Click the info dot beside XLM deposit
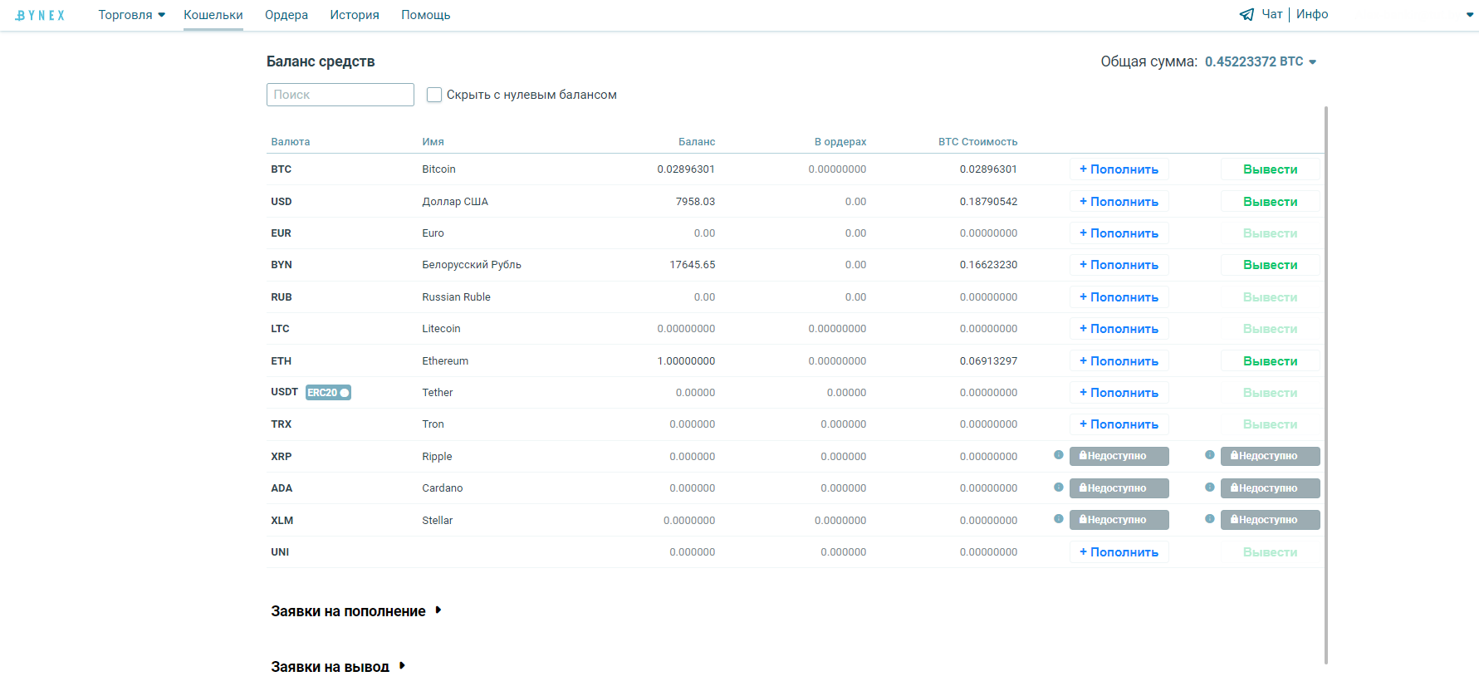1479x686 pixels. tap(1058, 519)
